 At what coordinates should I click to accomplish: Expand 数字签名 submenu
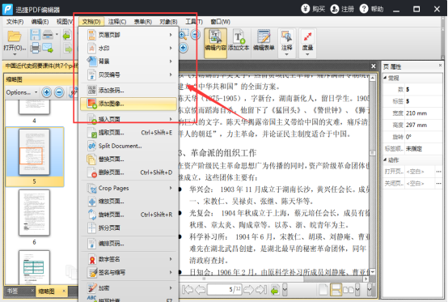pos(129,259)
